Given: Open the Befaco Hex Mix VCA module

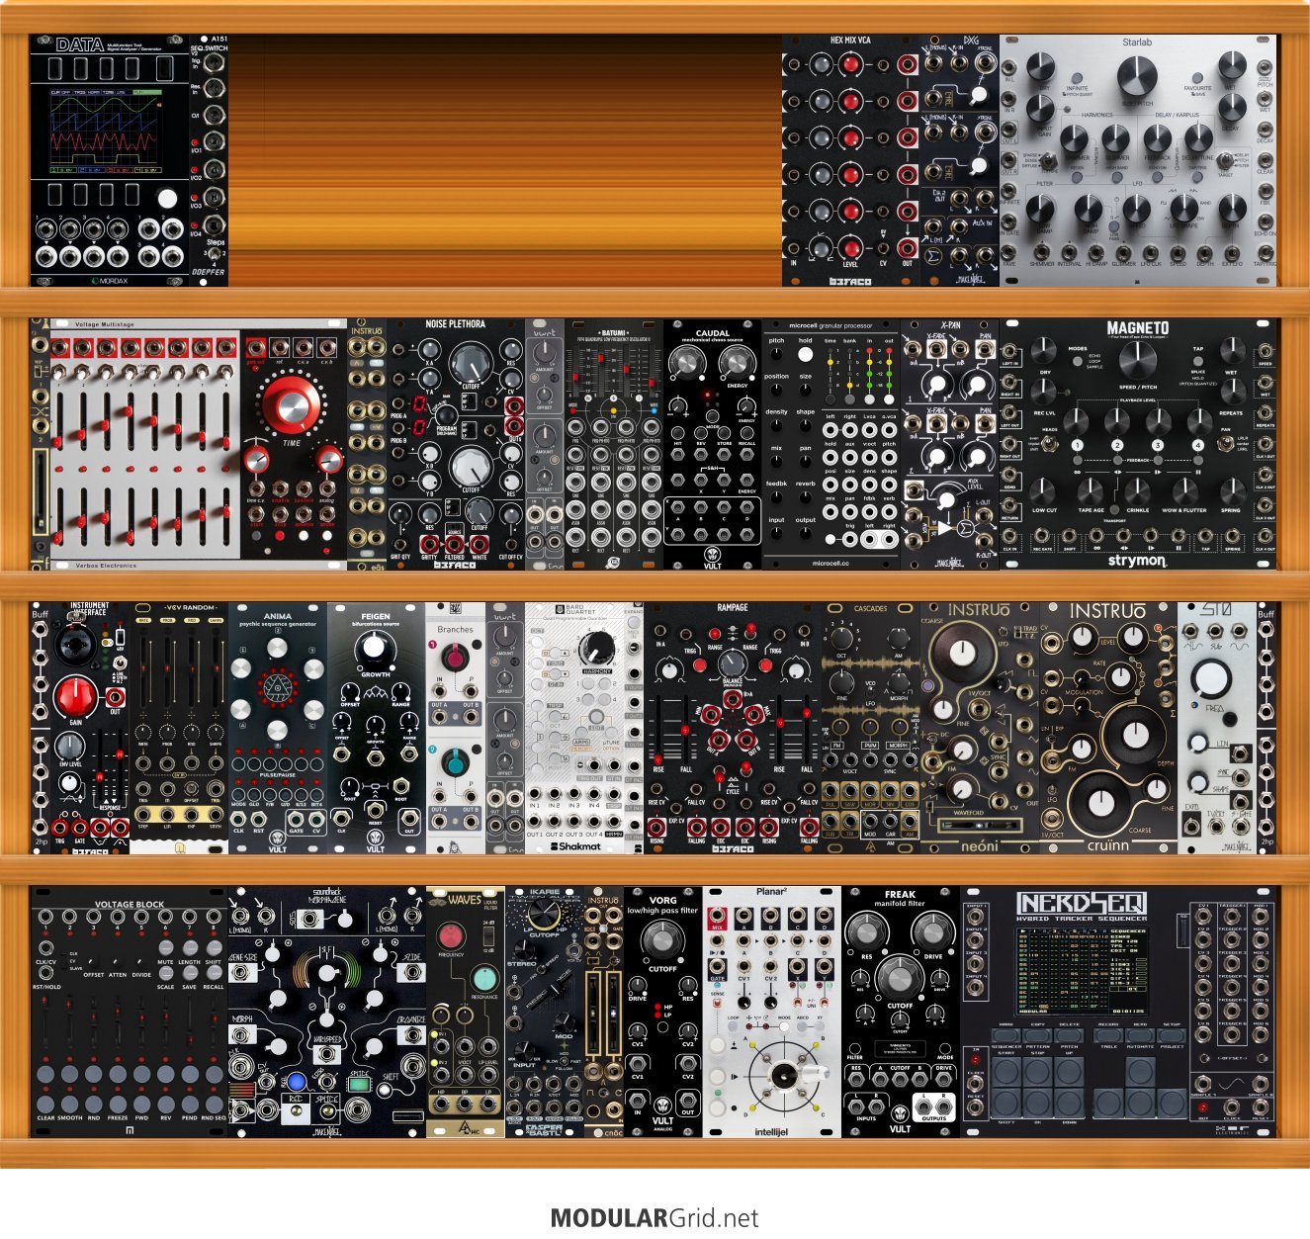Looking at the screenshot, I should pyautogui.click(x=851, y=160).
